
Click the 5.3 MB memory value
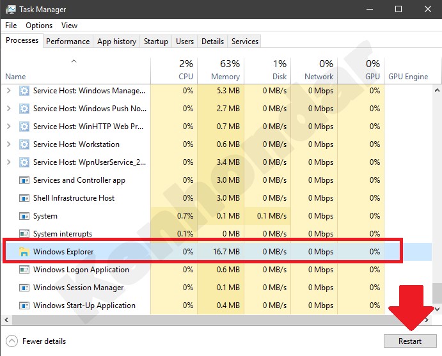[x=228, y=91]
